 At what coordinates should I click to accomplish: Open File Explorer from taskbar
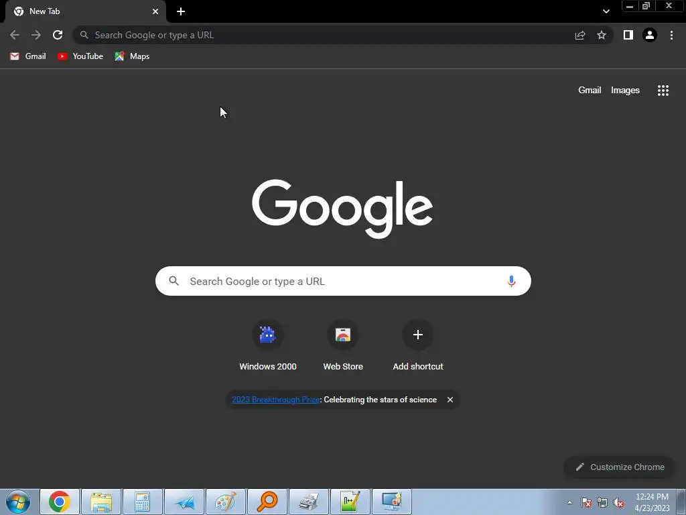click(101, 502)
